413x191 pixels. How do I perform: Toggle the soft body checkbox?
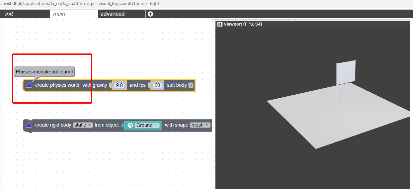(191, 85)
